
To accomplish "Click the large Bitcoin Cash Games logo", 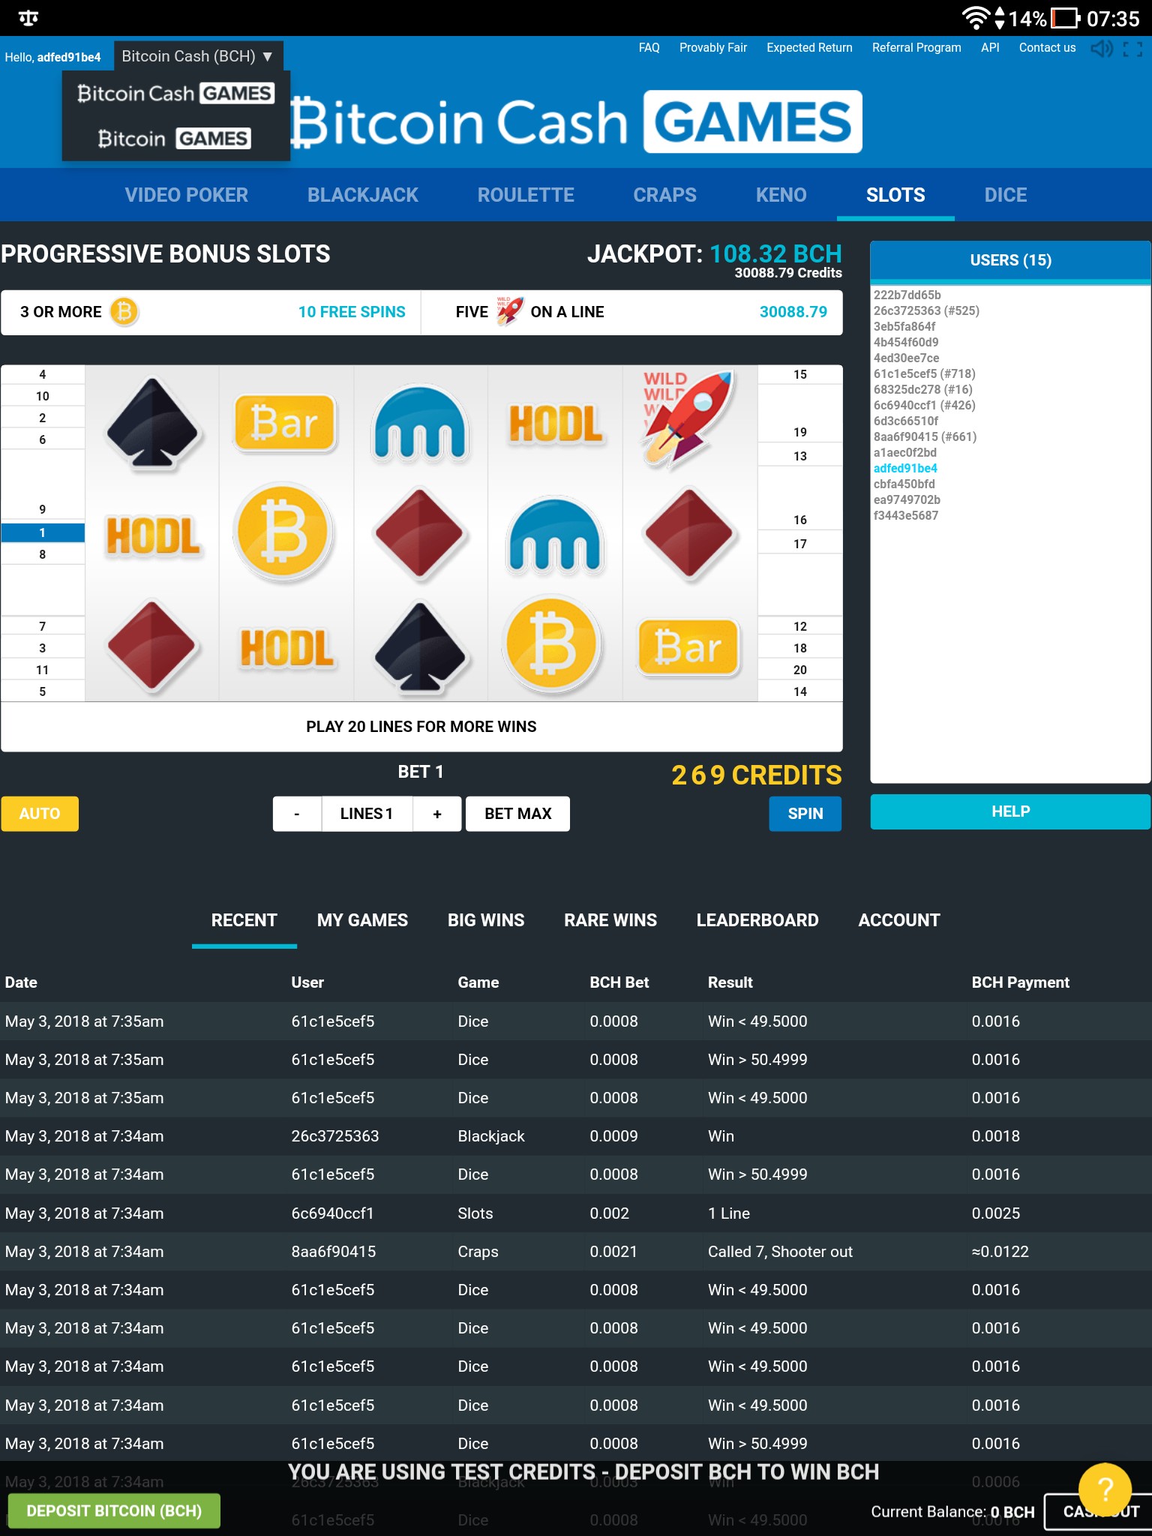I will coord(576,122).
